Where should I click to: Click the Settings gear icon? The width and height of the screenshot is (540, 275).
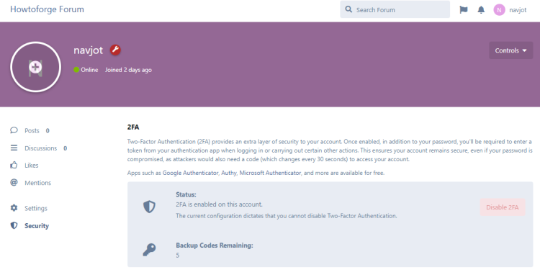[x=14, y=208]
